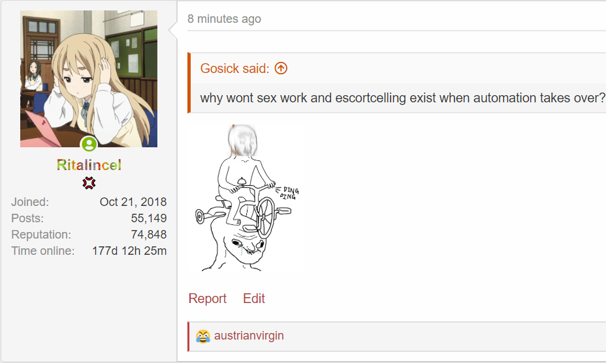This screenshot has height=363, width=606.
Task: Open austrianvirgin's profile from reactions
Action: point(249,336)
